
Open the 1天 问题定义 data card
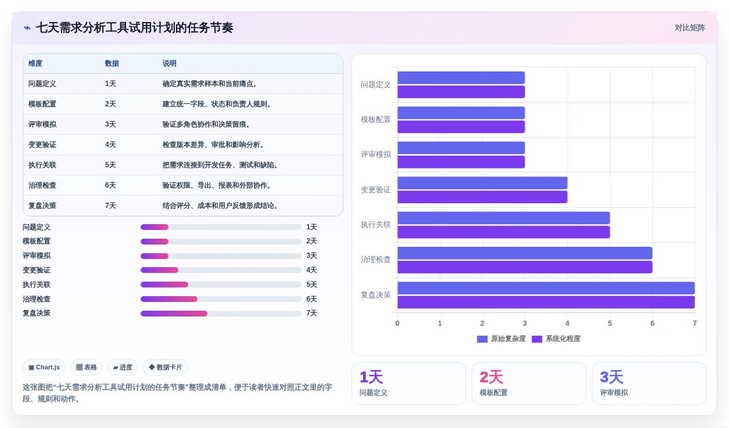[x=408, y=383]
